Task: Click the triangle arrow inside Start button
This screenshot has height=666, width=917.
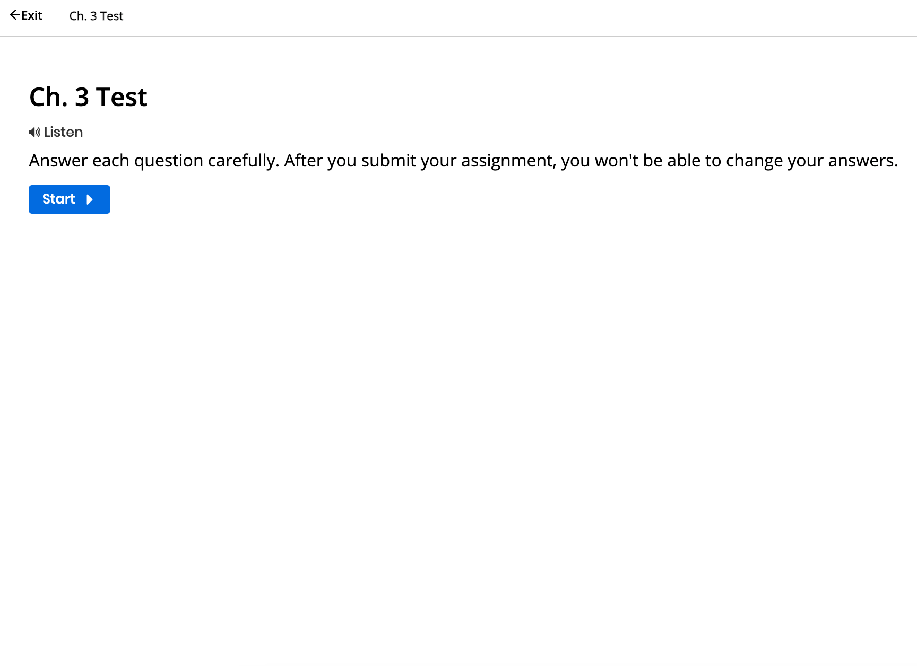Action: click(90, 200)
